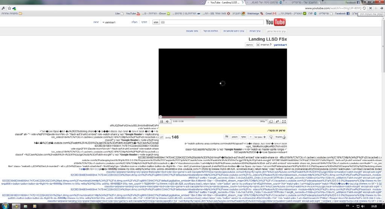This screenshot has height=209, width=385.
Task: Click the YouTube search input field
Action: [x=212, y=22]
